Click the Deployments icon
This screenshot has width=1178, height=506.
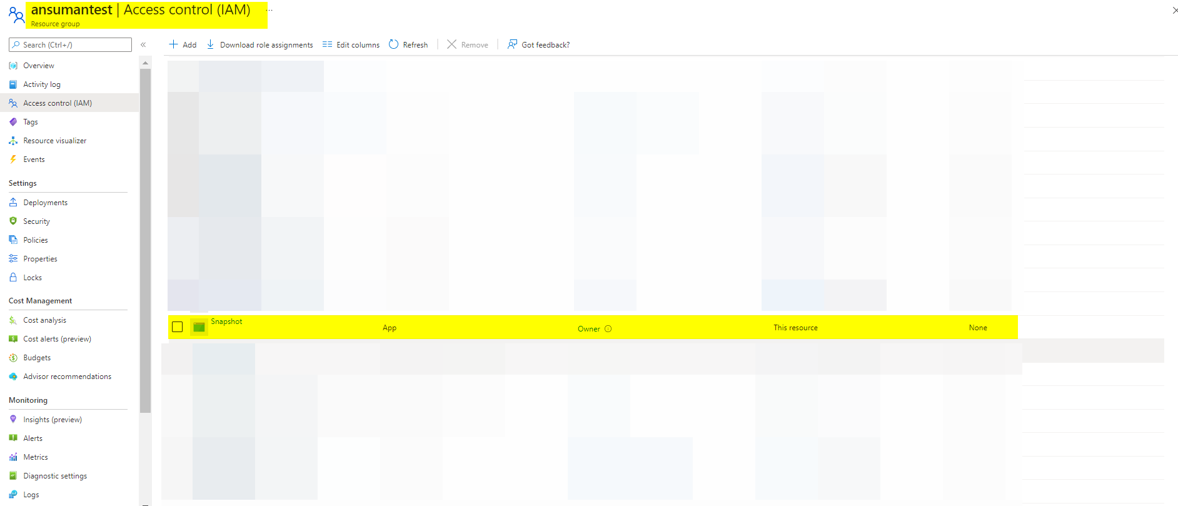pos(13,203)
